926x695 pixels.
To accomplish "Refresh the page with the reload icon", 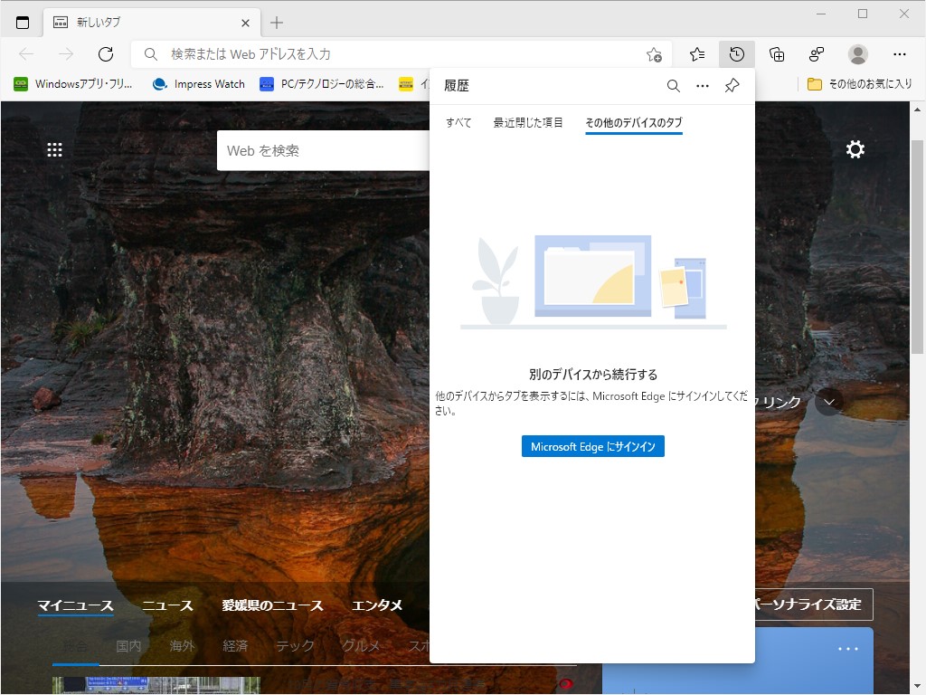I will 105,54.
